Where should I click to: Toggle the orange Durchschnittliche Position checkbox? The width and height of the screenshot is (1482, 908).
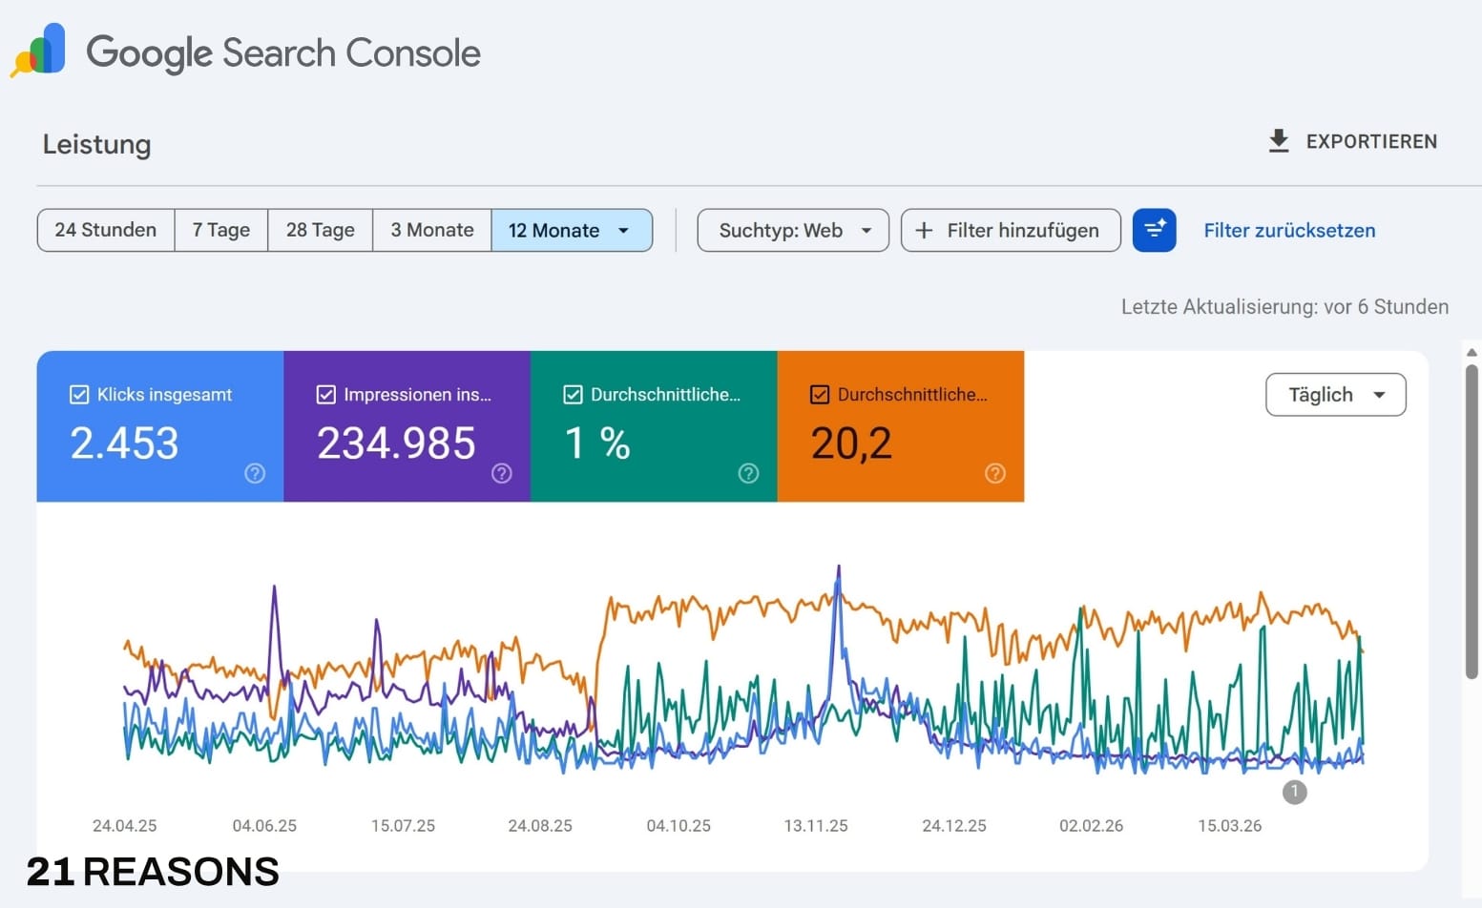click(820, 395)
